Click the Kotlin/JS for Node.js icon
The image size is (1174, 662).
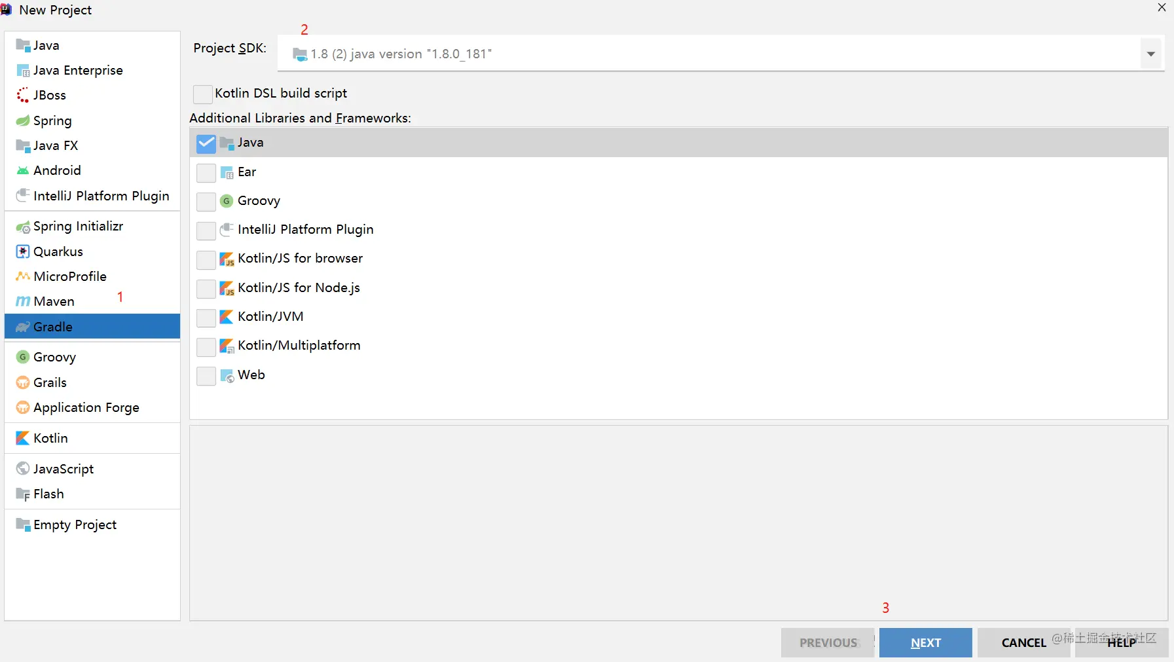click(x=227, y=288)
